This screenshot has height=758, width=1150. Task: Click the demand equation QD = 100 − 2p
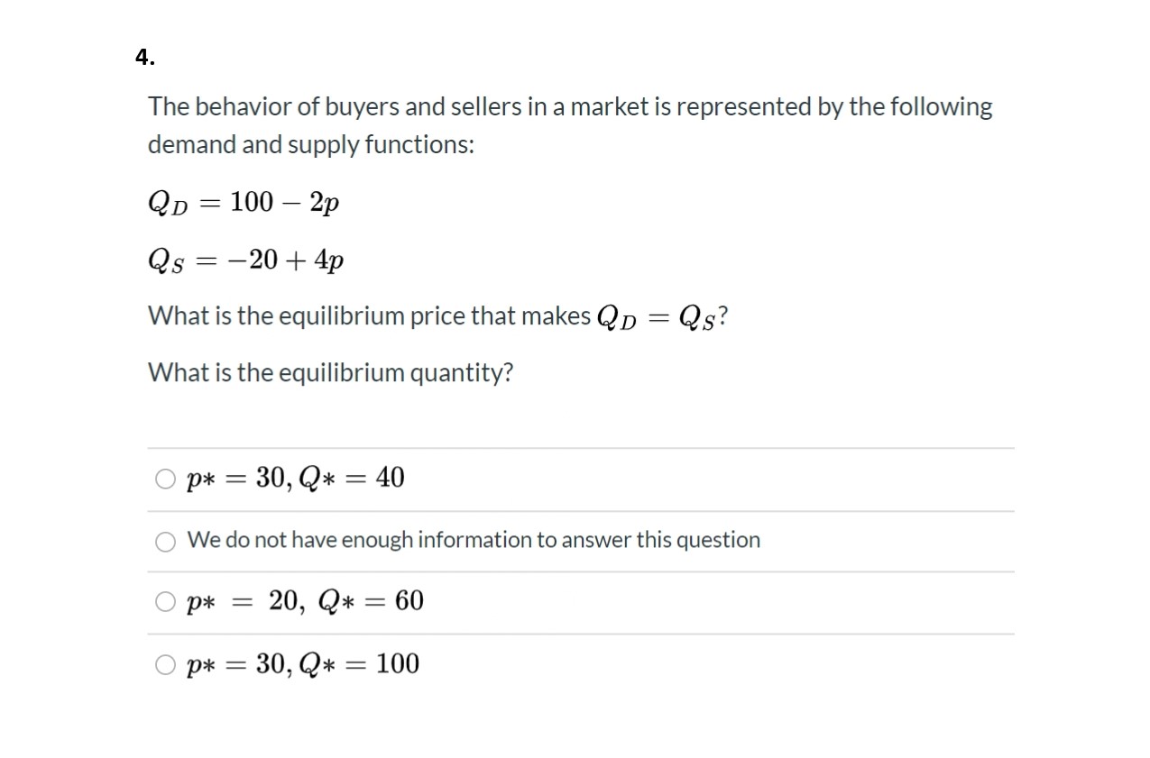click(244, 203)
